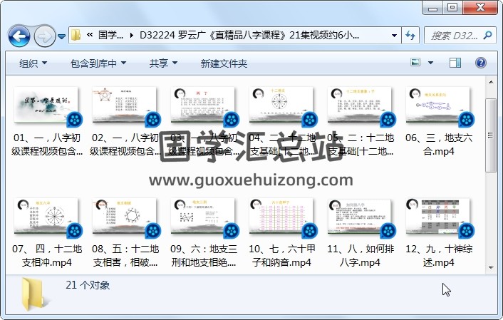Screen dimensions: 503x320
Task: Open the view options dropdown arrow
Action: (x=430, y=63)
